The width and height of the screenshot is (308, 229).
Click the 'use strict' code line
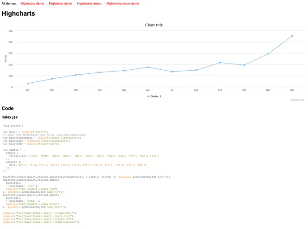(x=13, y=126)
